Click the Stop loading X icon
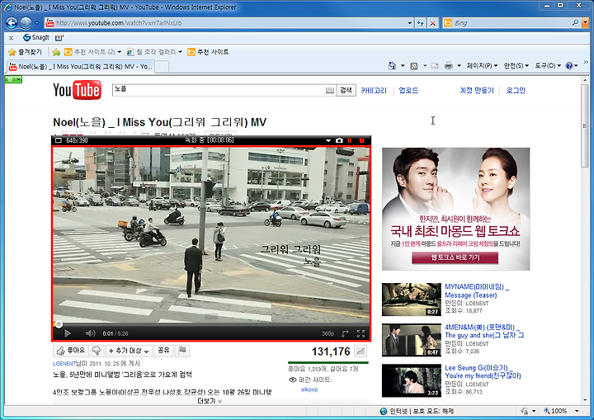Screen dimensions: 594x420 pyautogui.click(x=432, y=23)
